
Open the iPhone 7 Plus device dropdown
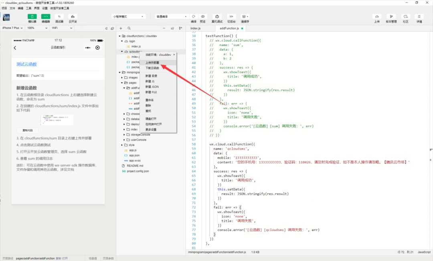point(12,28)
